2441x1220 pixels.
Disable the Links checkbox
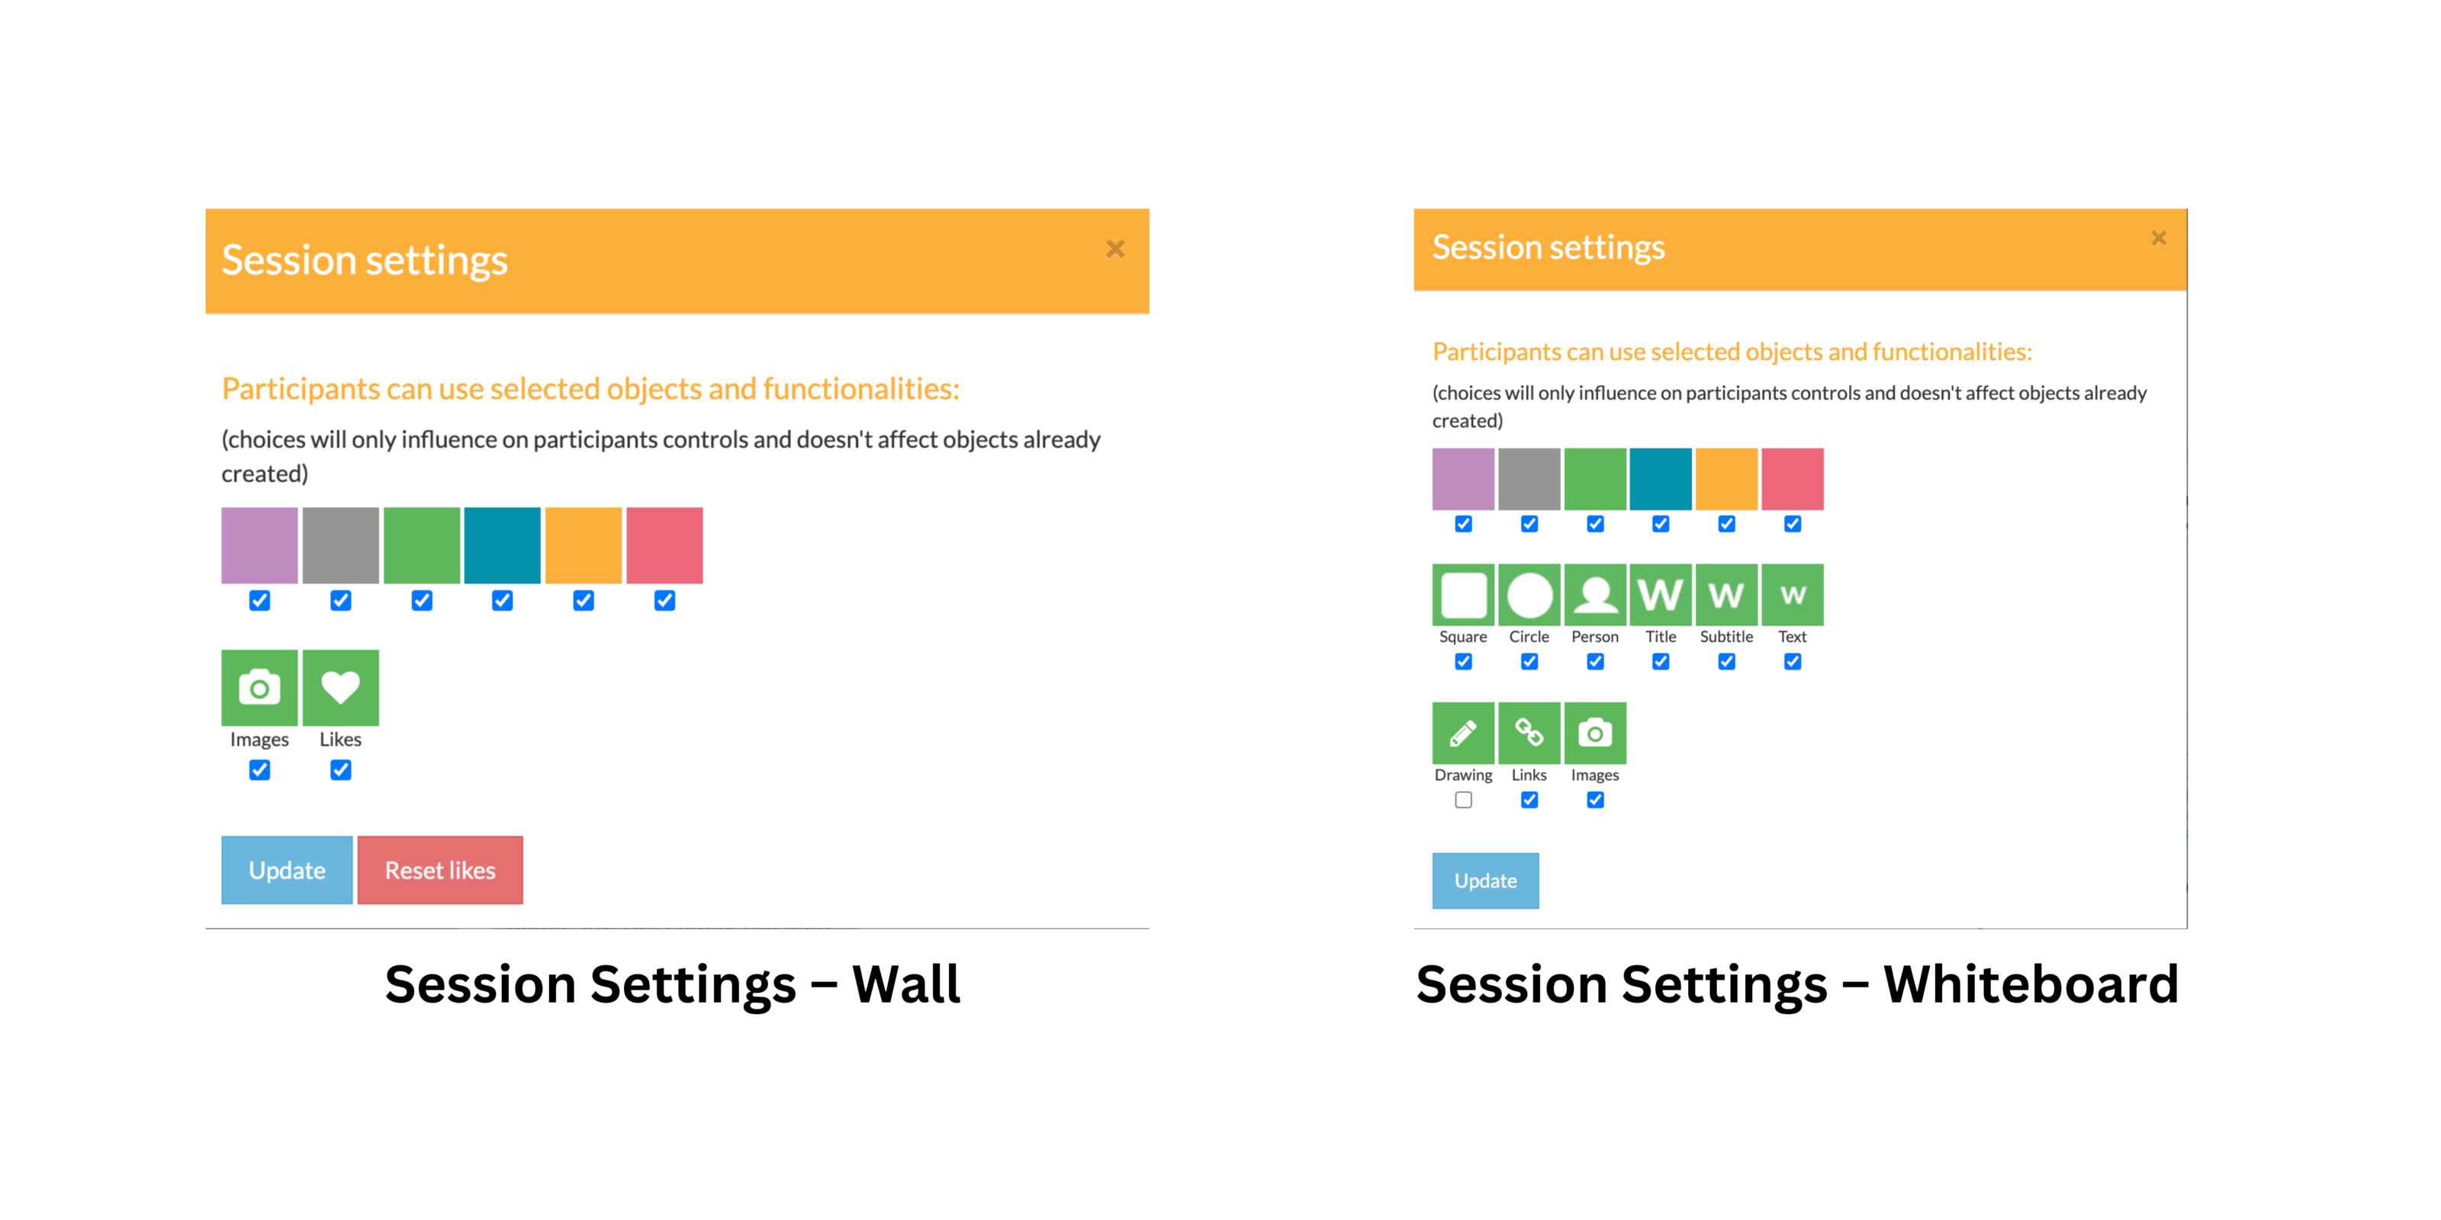pyautogui.click(x=1529, y=801)
